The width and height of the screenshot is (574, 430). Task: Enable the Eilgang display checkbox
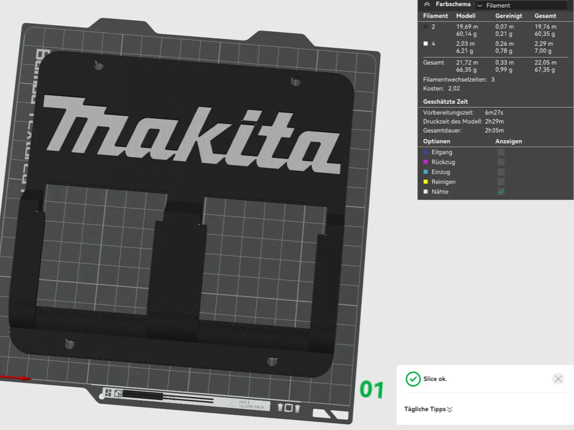coord(501,152)
